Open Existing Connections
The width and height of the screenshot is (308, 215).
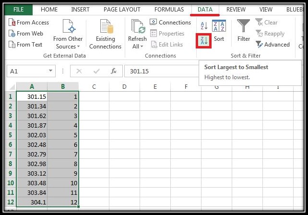106,34
